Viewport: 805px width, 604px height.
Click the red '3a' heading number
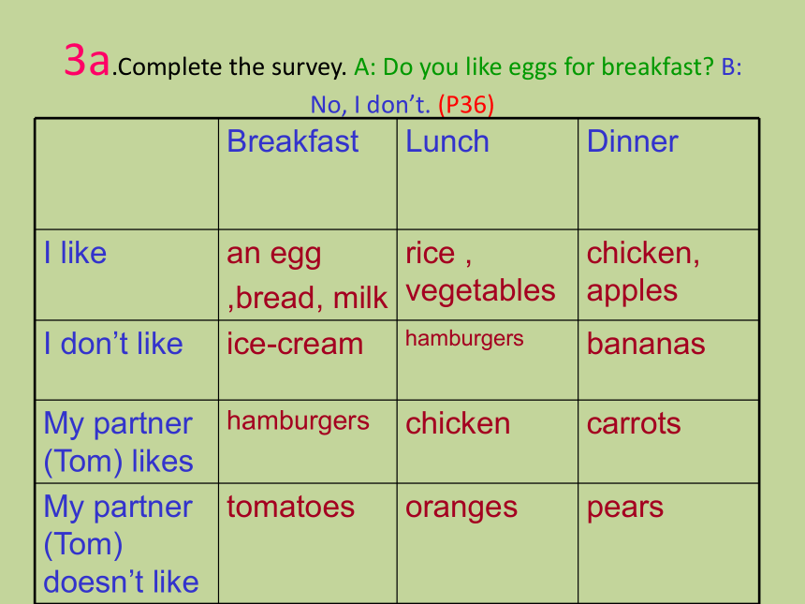pos(87,61)
